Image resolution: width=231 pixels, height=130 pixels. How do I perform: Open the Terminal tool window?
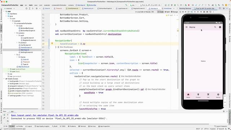(x=82, y=126)
